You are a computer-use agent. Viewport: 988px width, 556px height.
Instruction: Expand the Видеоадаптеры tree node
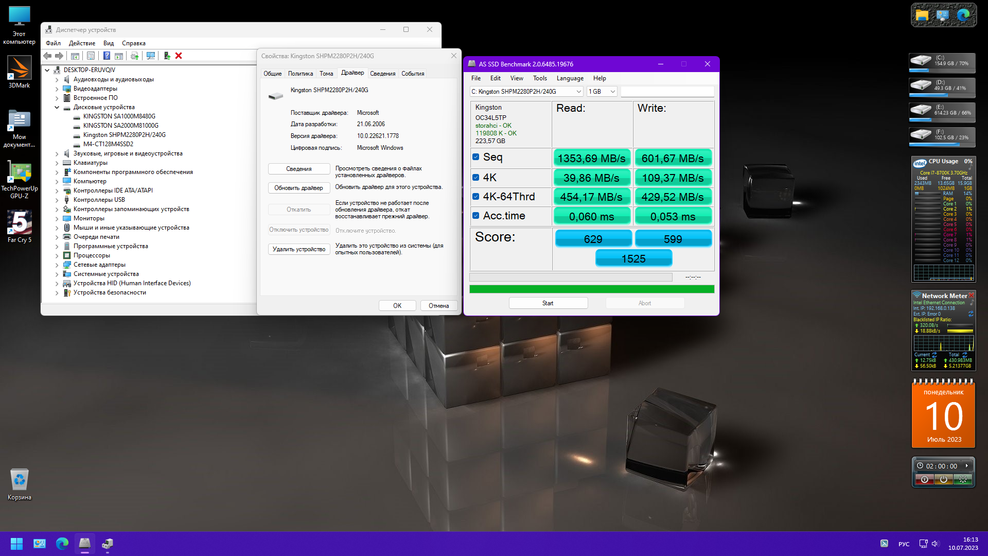tap(57, 89)
